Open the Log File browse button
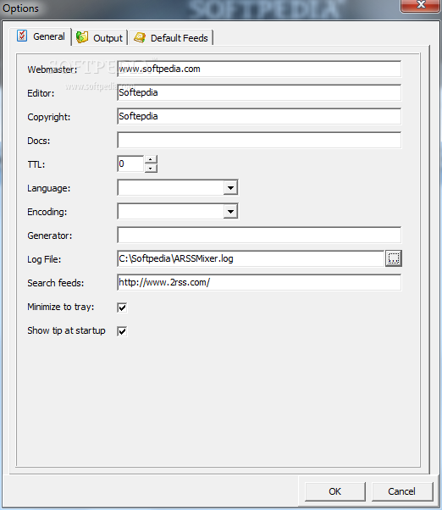This screenshot has width=442, height=510. [394, 258]
